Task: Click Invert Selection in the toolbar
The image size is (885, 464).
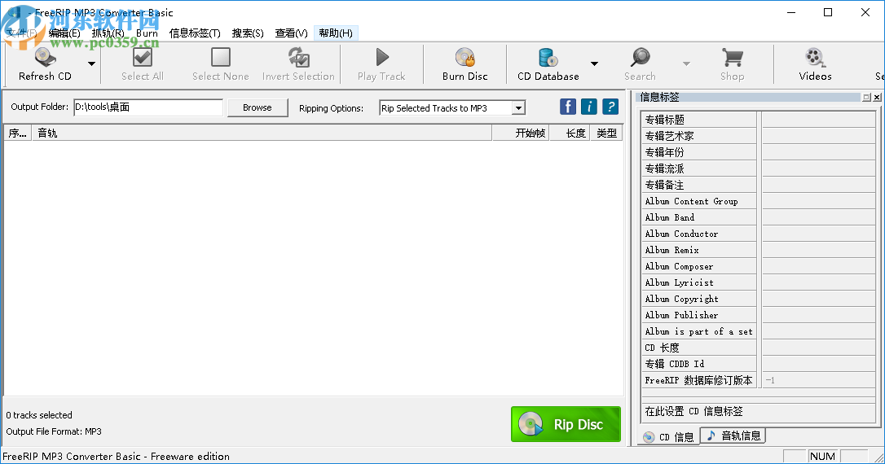Action: coord(298,64)
